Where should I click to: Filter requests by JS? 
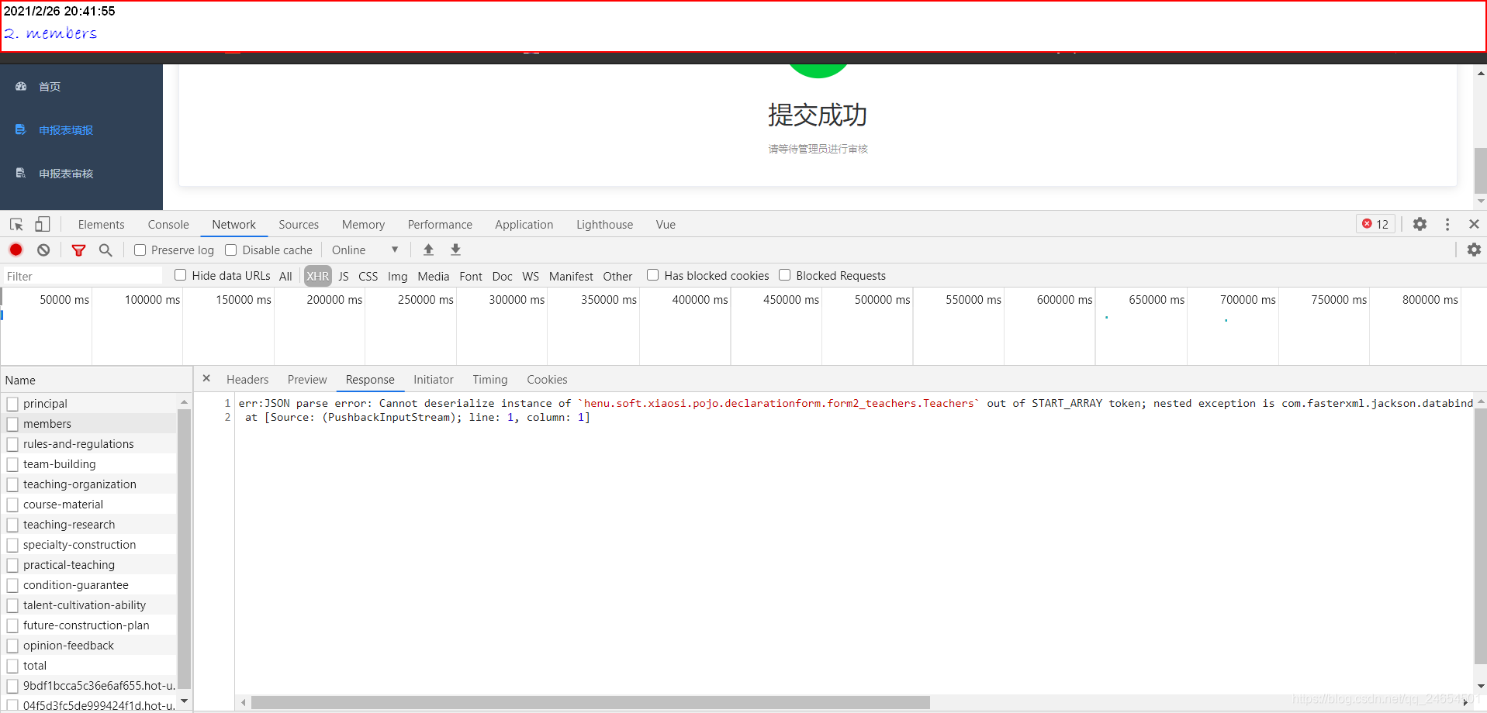coord(344,276)
